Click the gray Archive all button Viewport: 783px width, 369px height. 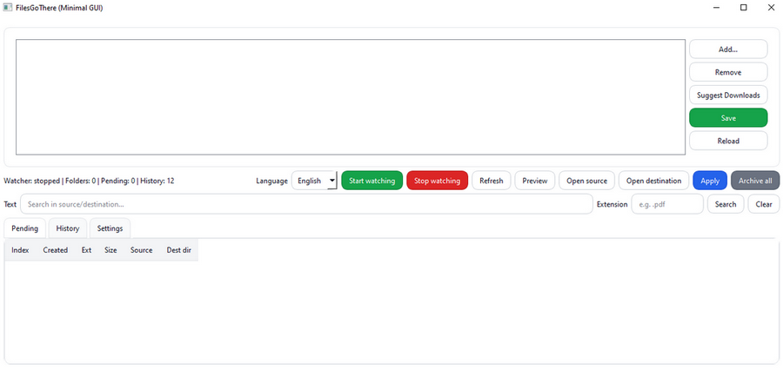(755, 181)
